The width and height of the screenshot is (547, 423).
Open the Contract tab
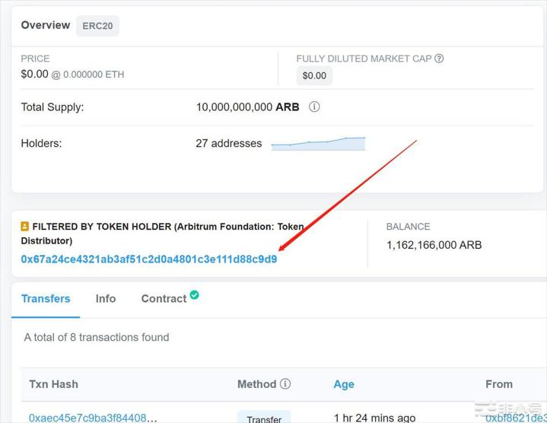(x=164, y=299)
